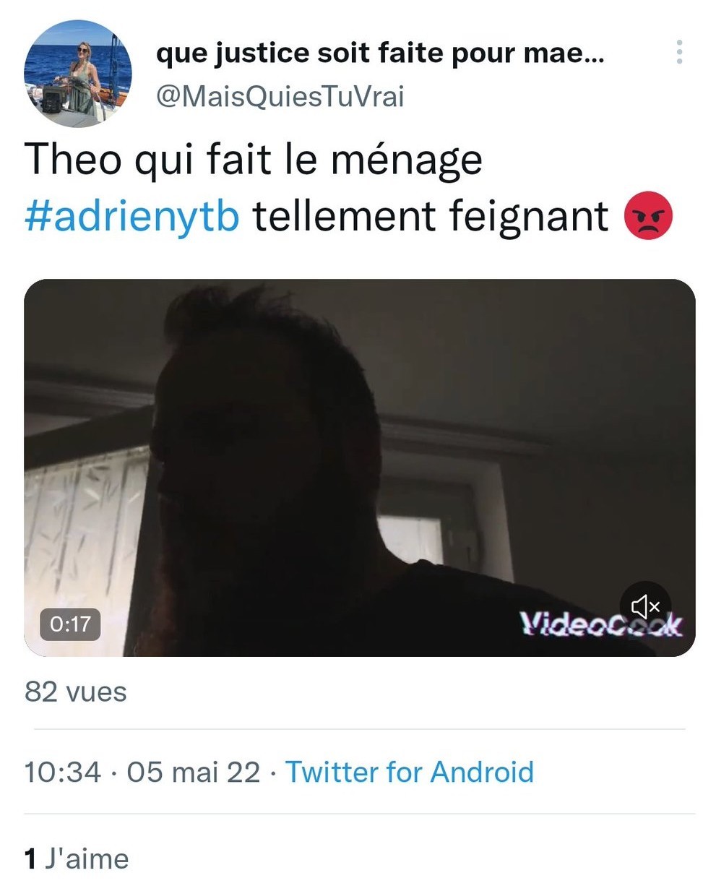The image size is (703, 891).
Task: Tap the 0:17 video duration badge
Action: [70, 623]
